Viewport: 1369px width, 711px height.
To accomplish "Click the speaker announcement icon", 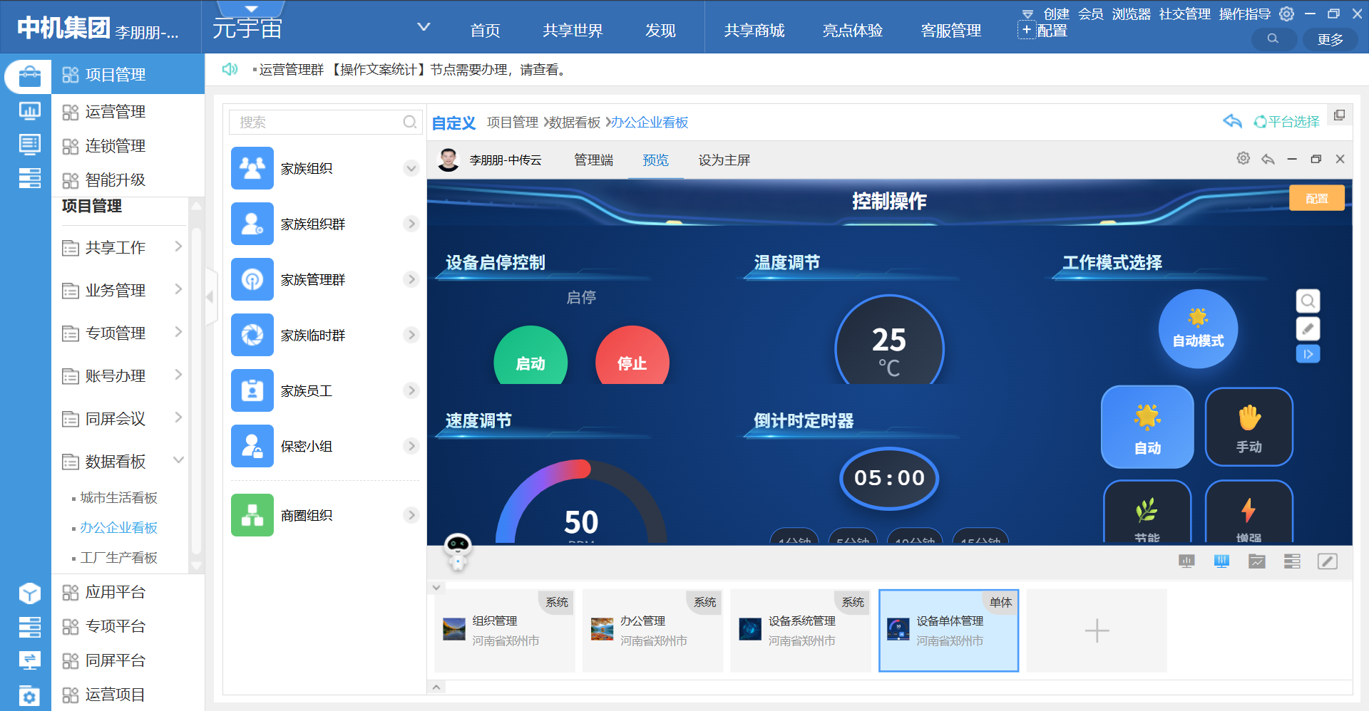I will (x=230, y=69).
